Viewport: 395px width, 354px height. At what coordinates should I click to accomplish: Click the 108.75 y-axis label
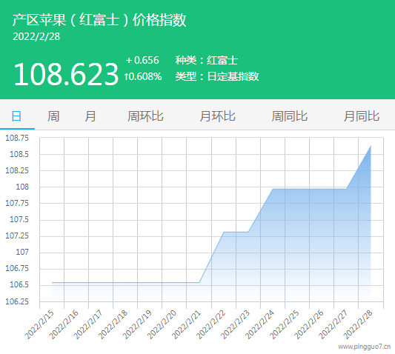17,138
